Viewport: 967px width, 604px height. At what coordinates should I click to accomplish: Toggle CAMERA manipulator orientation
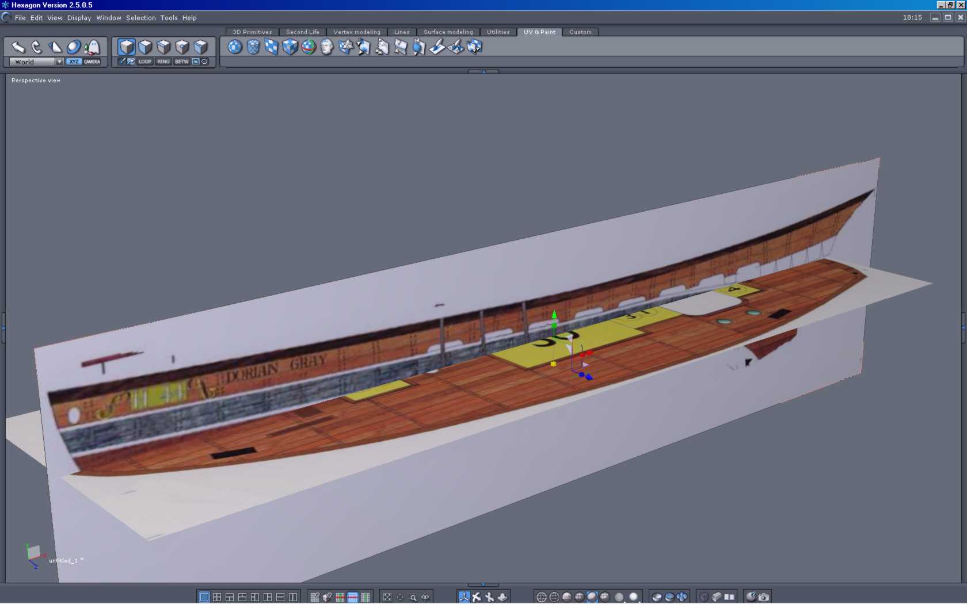pos(92,62)
